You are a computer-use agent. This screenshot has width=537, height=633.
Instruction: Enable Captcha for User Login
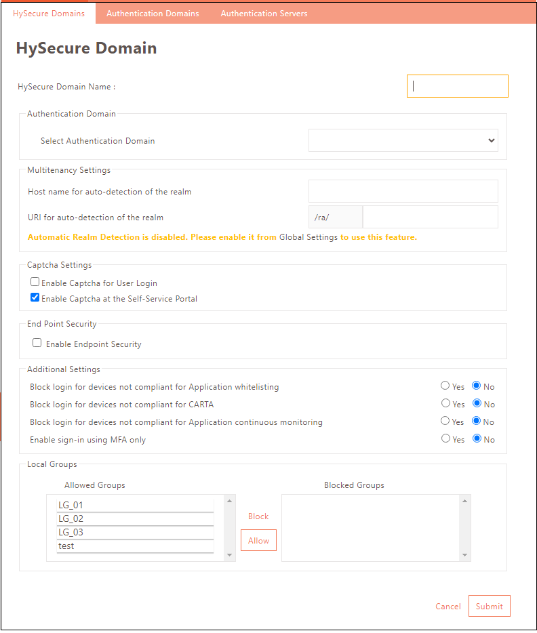point(35,282)
